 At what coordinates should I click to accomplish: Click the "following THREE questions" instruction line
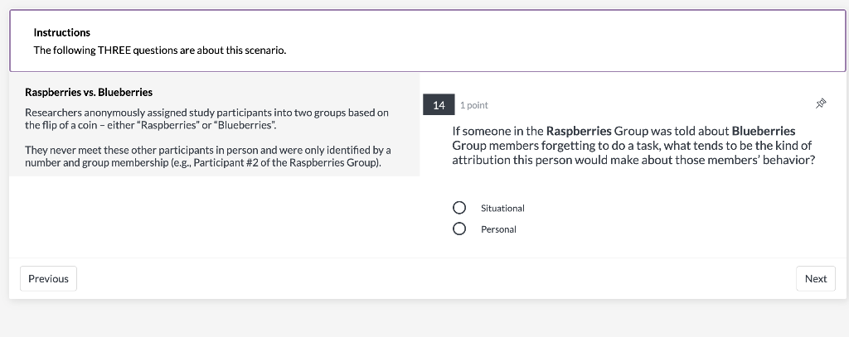point(159,51)
